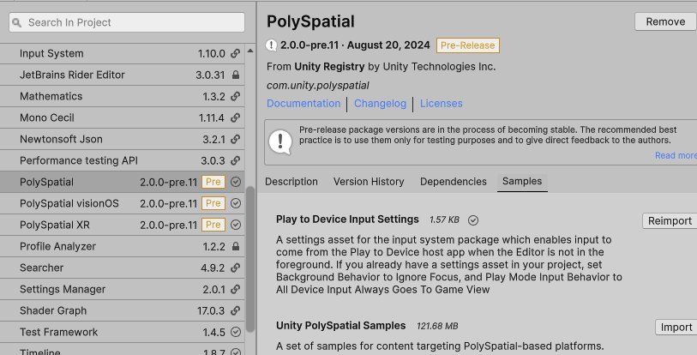The width and height of the screenshot is (697, 355).
Task: Click the lock icon beside JetBrains Rider Editor
Action: pyautogui.click(x=236, y=75)
